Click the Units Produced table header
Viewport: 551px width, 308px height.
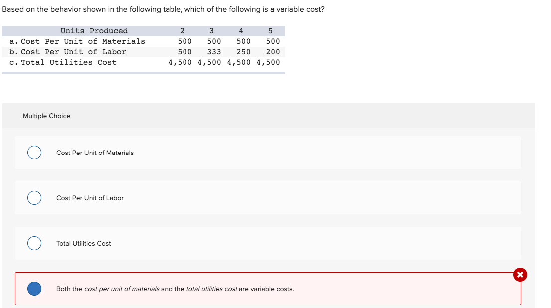click(94, 31)
